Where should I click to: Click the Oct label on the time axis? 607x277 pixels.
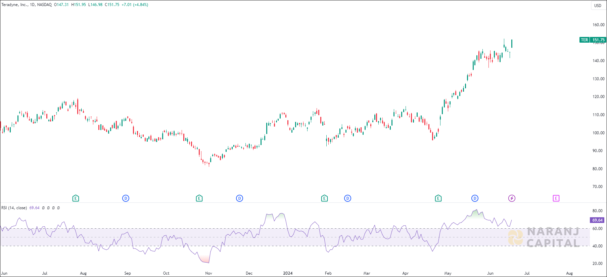point(166,273)
